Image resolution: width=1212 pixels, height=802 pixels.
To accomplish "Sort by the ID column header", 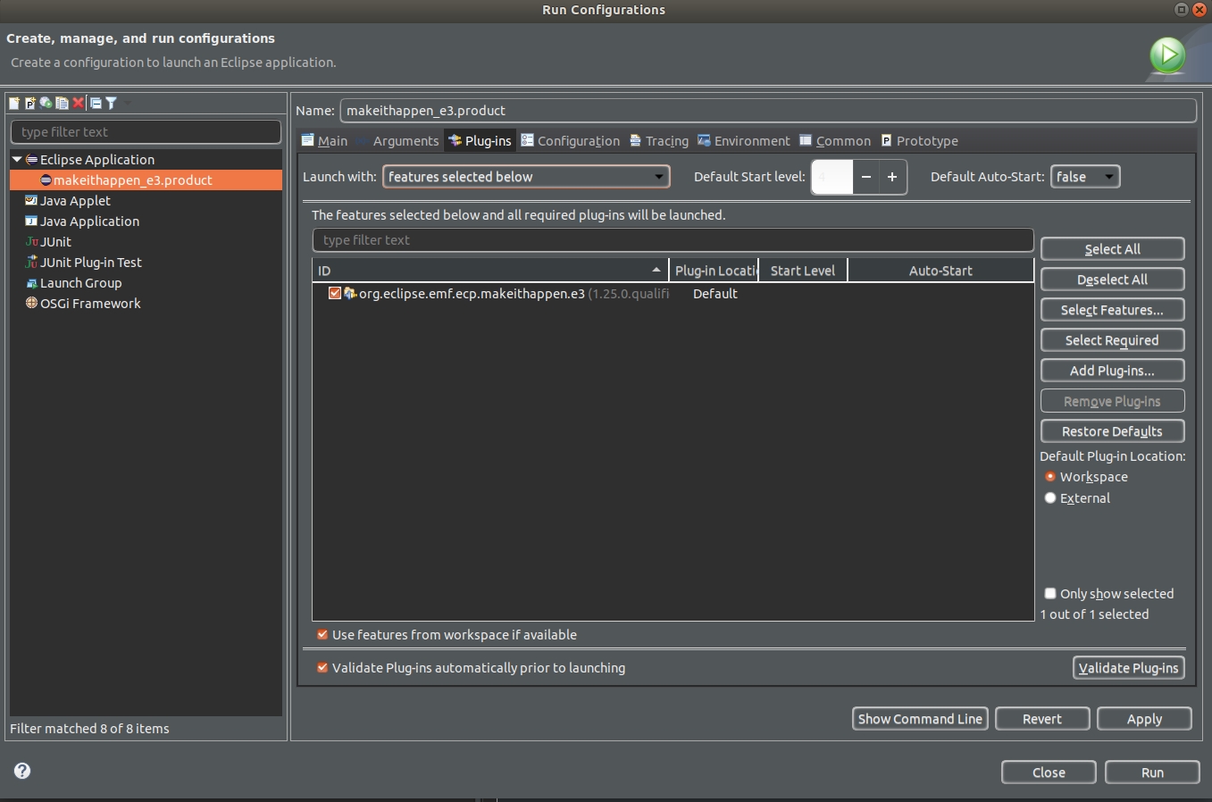I will coord(490,271).
